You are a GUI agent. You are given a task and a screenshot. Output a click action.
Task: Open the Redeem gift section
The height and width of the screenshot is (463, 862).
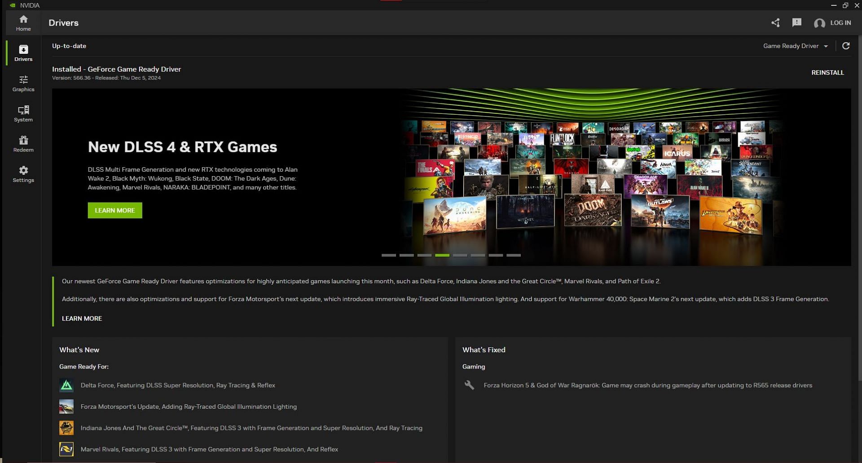[23, 144]
